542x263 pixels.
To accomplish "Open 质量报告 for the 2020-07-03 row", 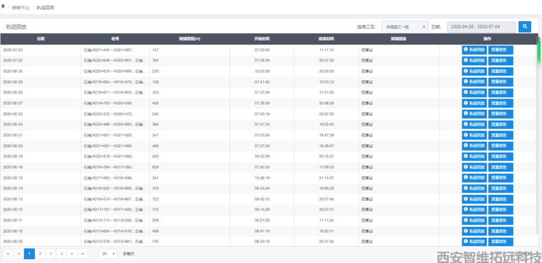I will click(x=500, y=50).
